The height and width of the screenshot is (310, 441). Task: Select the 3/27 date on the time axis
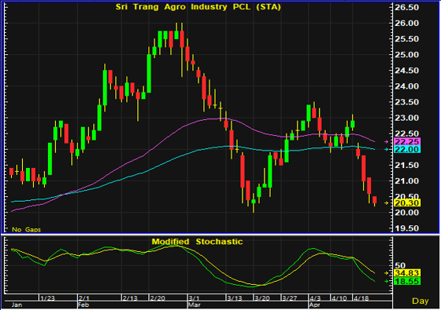290,298
